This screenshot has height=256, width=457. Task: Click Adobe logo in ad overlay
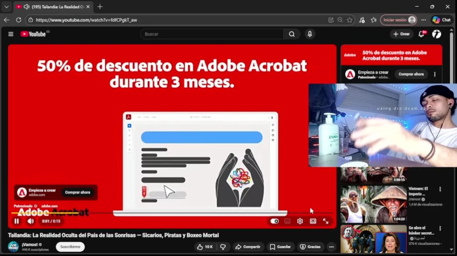pos(22,192)
